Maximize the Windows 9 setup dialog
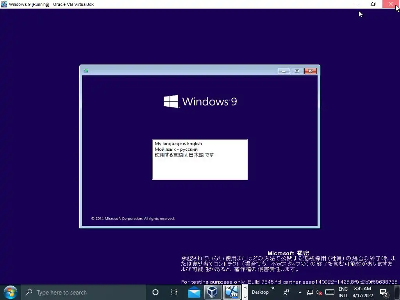Screen dimensions: 400x300 [297, 71]
